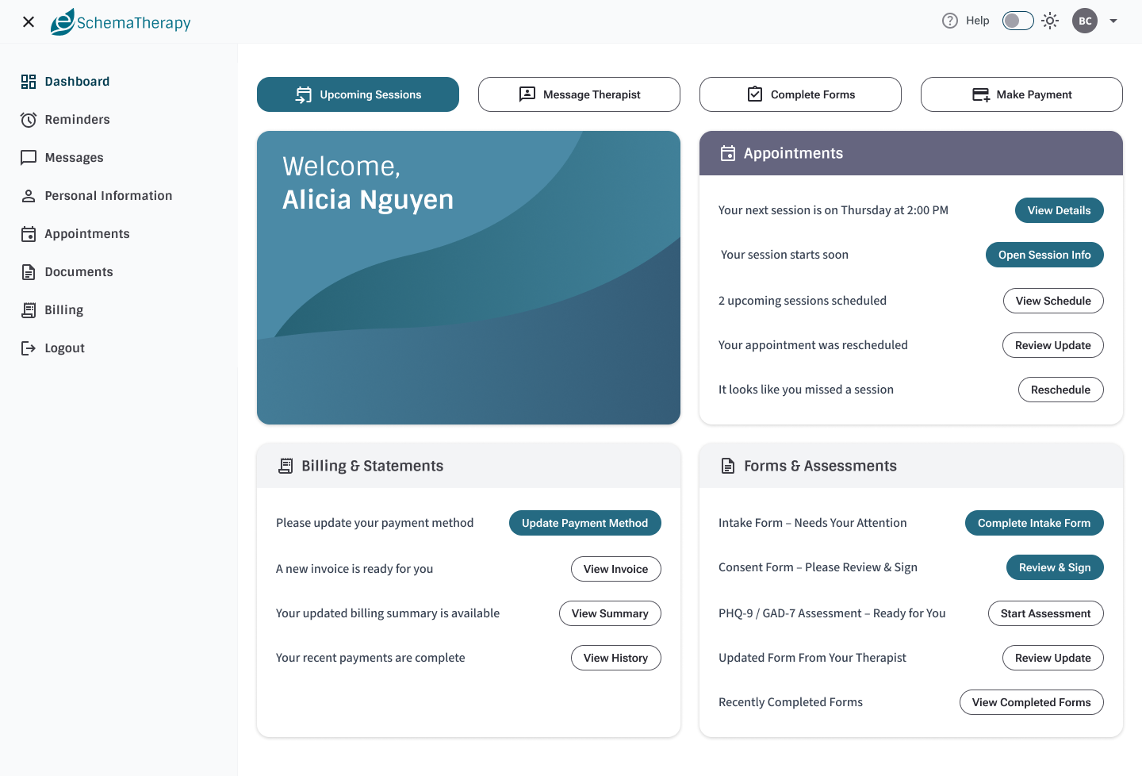Image resolution: width=1142 pixels, height=776 pixels.
Task: Click 'Updated Form From Your Therapist' text
Action: coord(812,658)
